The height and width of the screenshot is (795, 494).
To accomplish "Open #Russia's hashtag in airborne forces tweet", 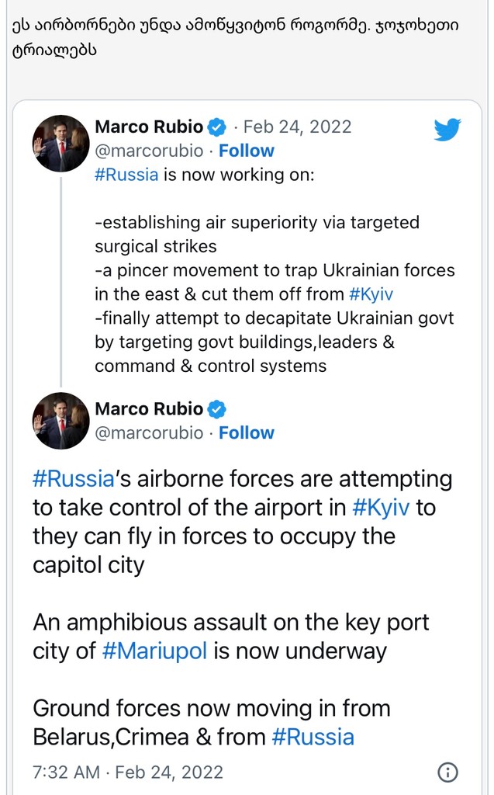I will [74, 479].
